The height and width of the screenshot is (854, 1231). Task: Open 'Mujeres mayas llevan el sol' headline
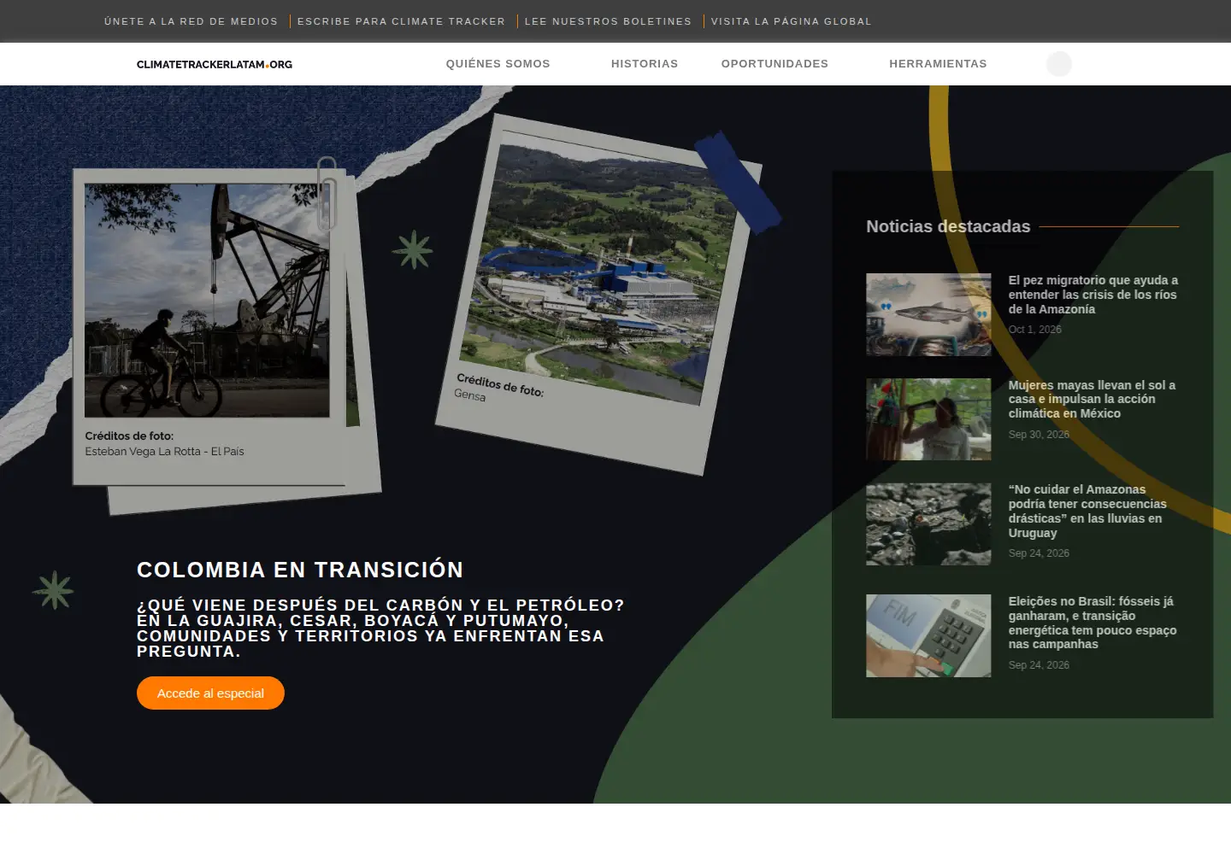1093,399
